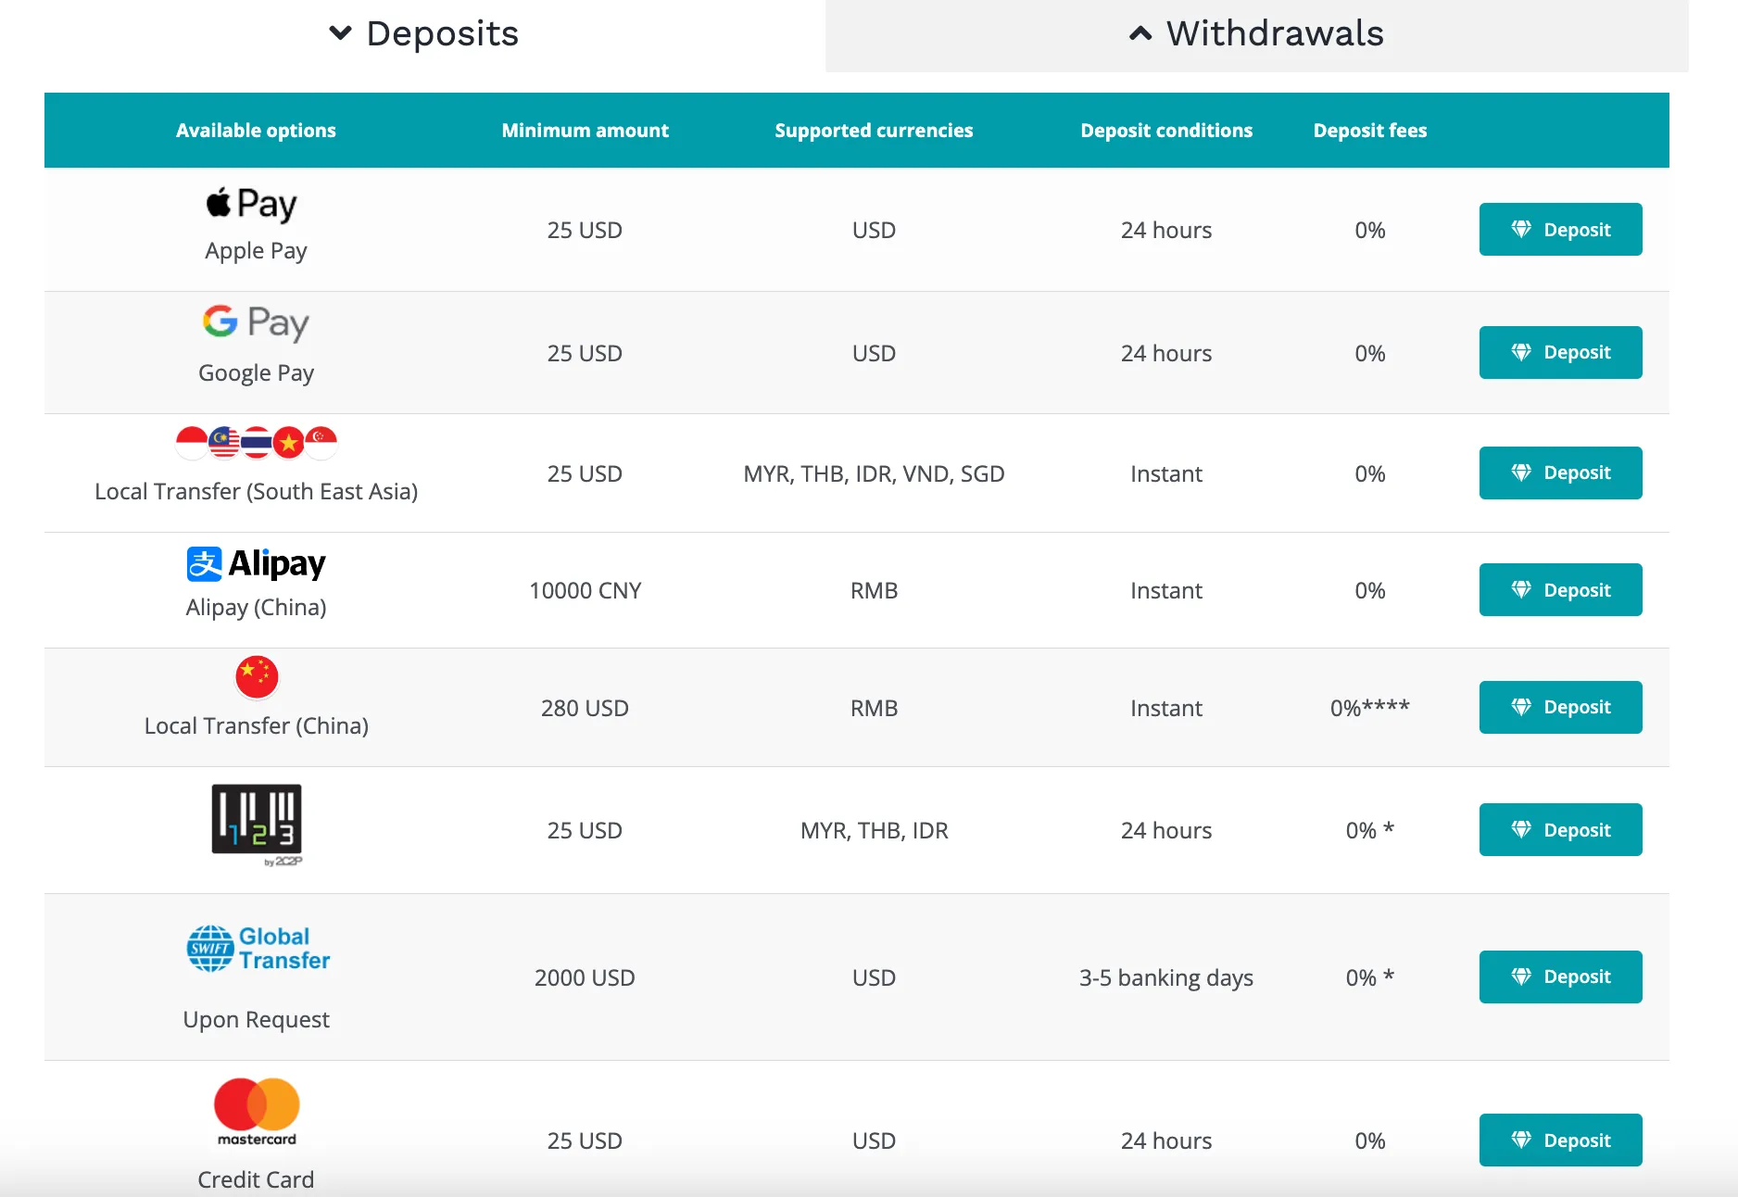Click the Supported currencies column header
Screen dimensions: 1738x1197
tap(875, 131)
